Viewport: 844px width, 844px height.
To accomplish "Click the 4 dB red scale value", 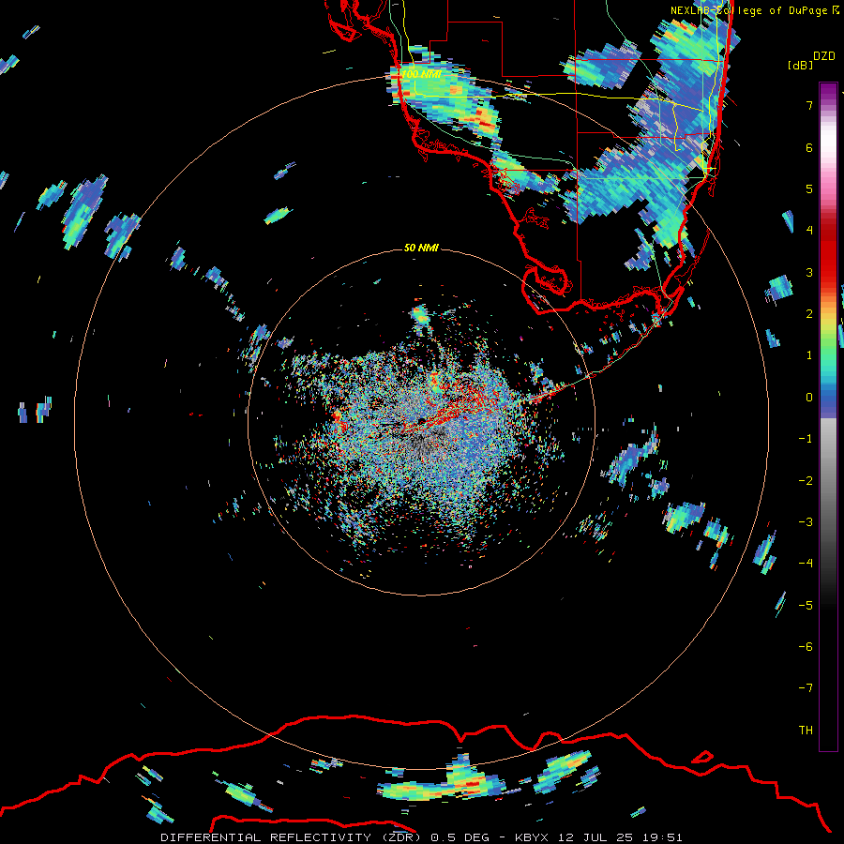I will (809, 231).
